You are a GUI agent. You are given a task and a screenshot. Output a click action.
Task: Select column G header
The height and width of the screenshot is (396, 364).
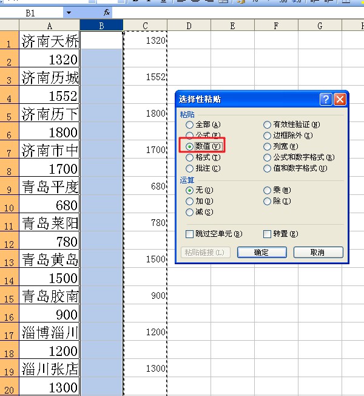(320, 26)
